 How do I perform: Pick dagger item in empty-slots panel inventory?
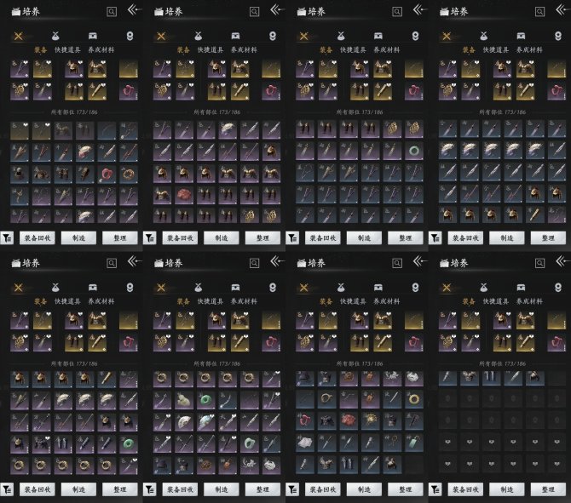(x=448, y=378)
